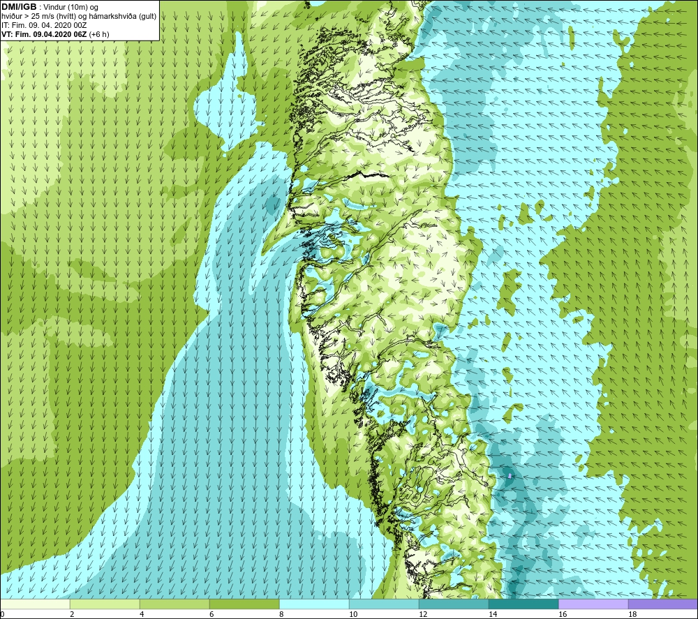
Task: Click the VT: Fim. 09.04.2020 06Z line
Action: click(55, 34)
